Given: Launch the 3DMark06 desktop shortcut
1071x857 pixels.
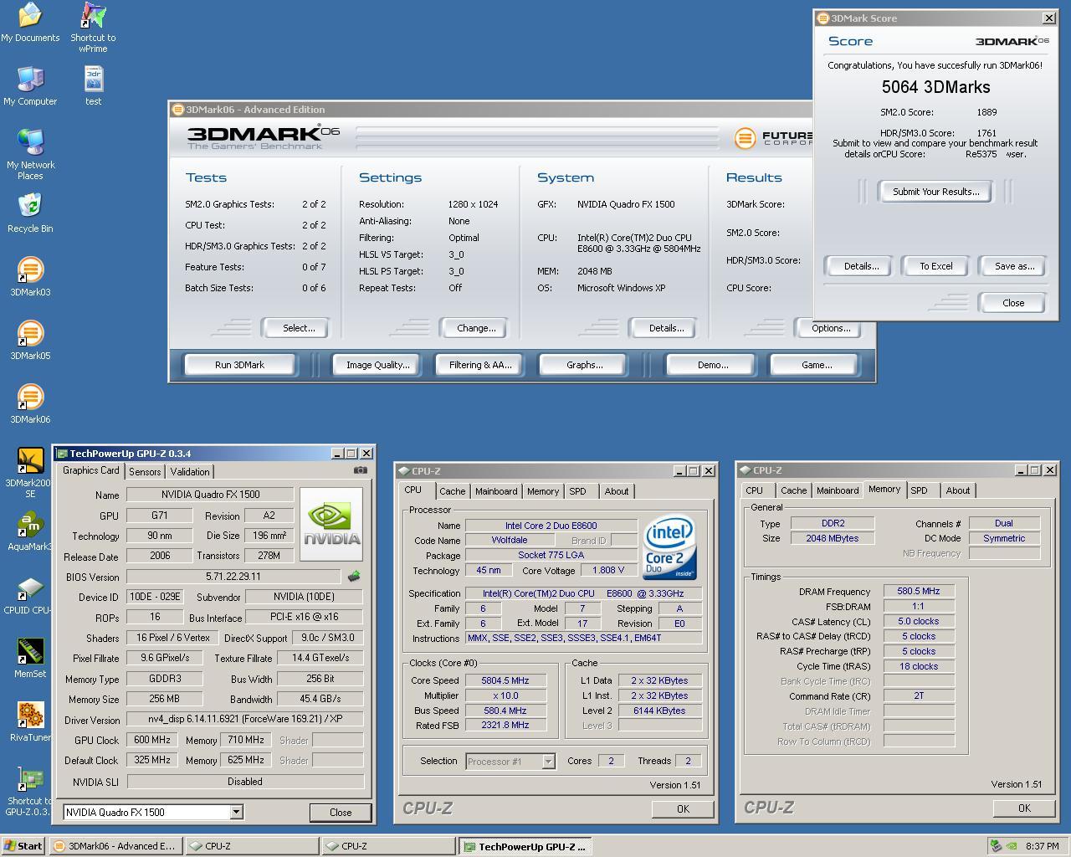Looking at the screenshot, I should click(x=30, y=404).
